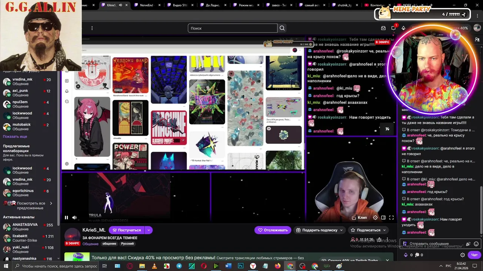This screenshot has width=483, height=271.
Task: Expand Посмотреть все предложенные chevron
Action: pyautogui.click(x=51, y=204)
